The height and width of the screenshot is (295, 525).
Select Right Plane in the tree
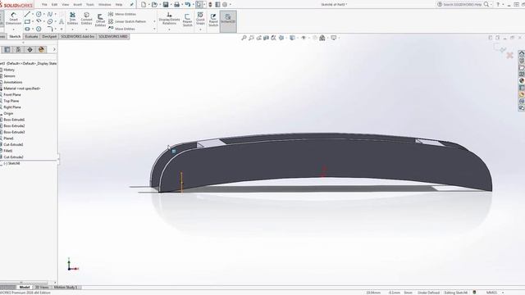(x=12, y=107)
